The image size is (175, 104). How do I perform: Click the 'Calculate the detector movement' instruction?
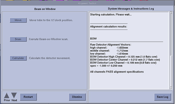click(49, 58)
